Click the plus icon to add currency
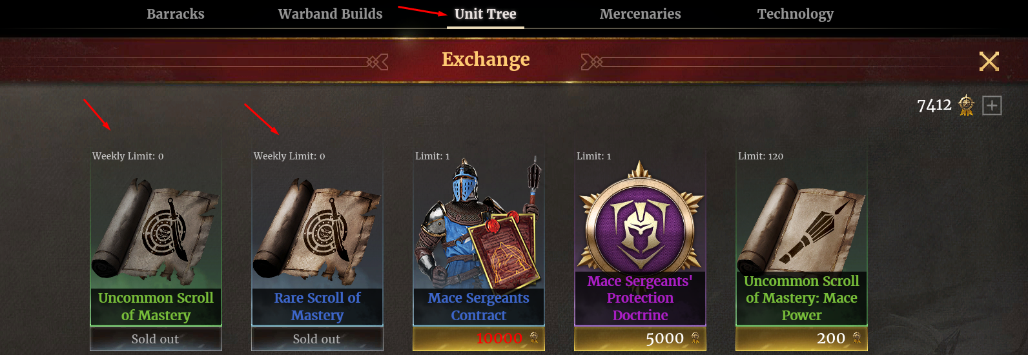The width and height of the screenshot is (1028, 355). coord(992,105)
